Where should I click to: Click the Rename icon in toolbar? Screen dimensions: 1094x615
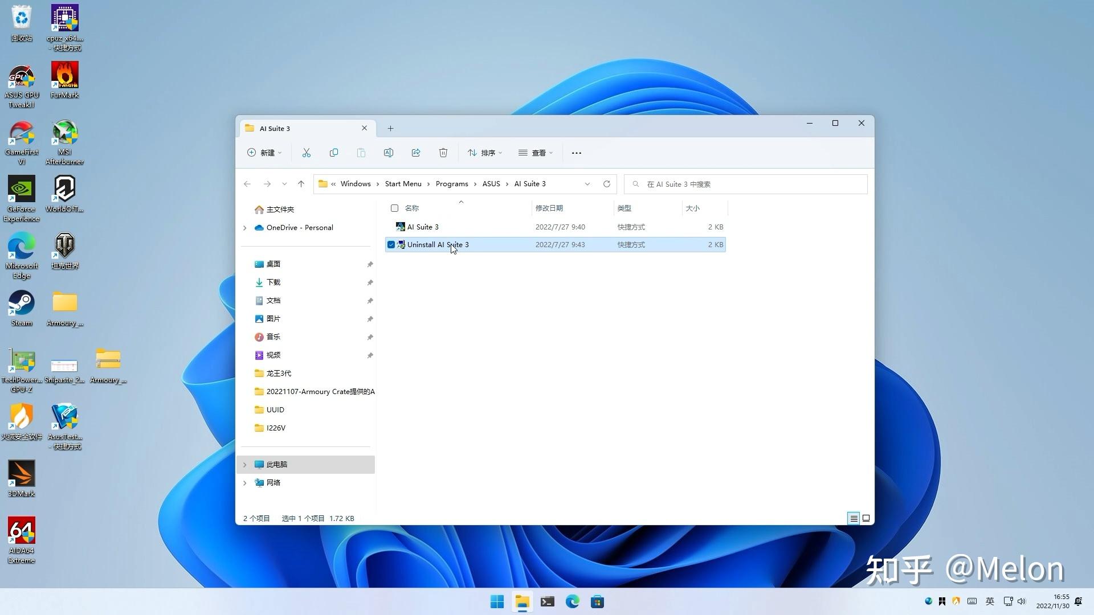[x=389, y=153]
